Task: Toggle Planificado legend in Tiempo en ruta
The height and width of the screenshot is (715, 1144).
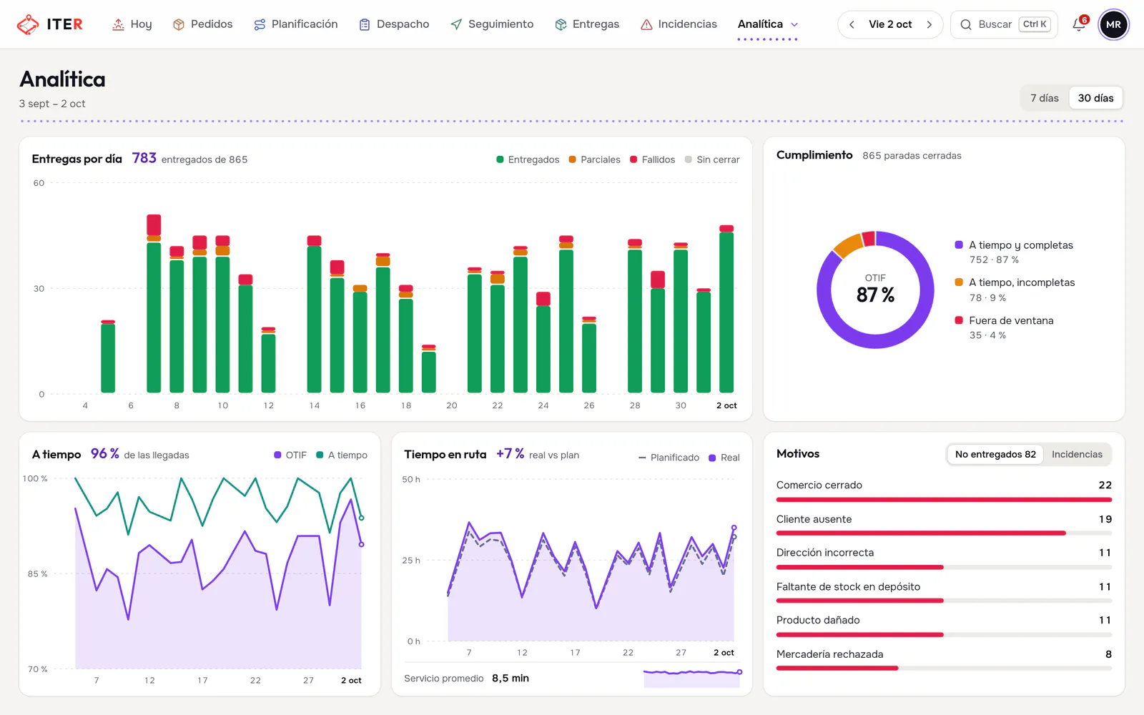Action: click(669, 458)
